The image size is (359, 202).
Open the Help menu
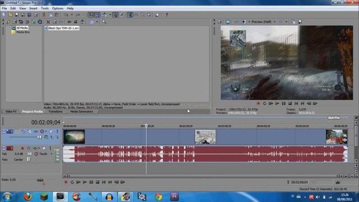[x=70, y=8]
